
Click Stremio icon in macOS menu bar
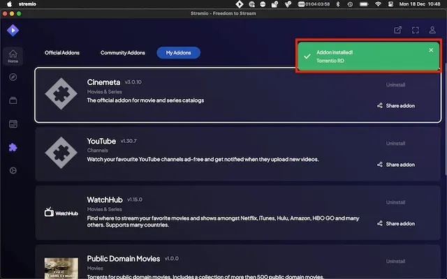click(239, 4)
